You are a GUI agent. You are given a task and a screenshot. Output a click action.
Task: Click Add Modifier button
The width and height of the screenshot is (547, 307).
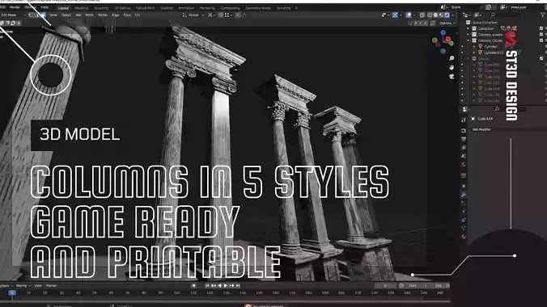481,129
